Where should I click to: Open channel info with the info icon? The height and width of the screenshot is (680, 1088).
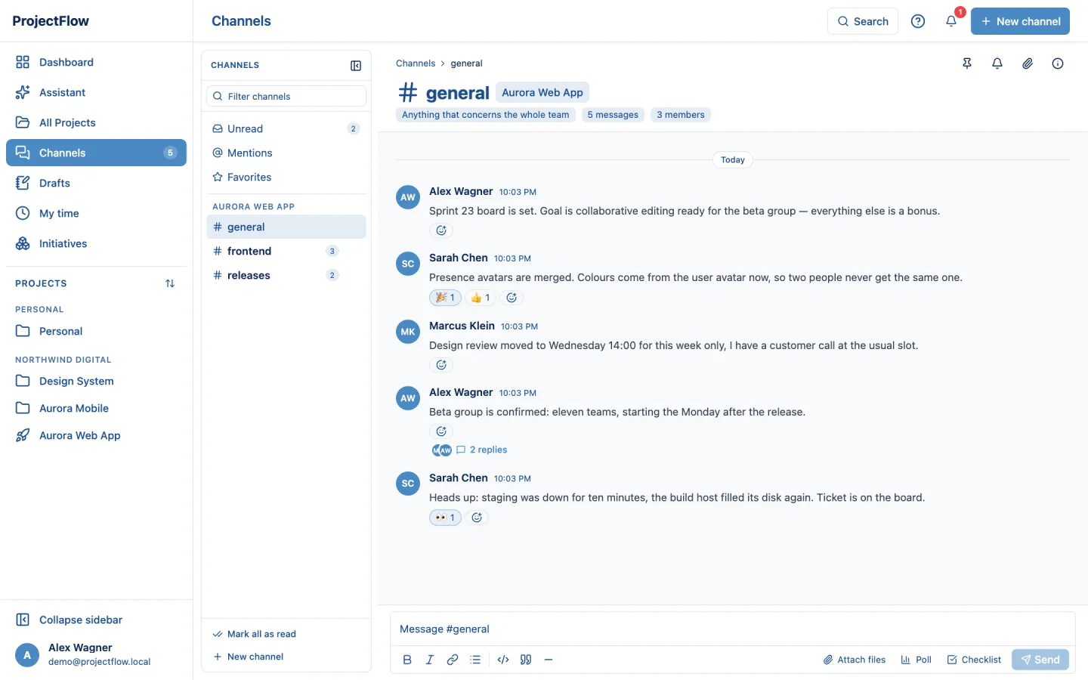[1058, 63]
